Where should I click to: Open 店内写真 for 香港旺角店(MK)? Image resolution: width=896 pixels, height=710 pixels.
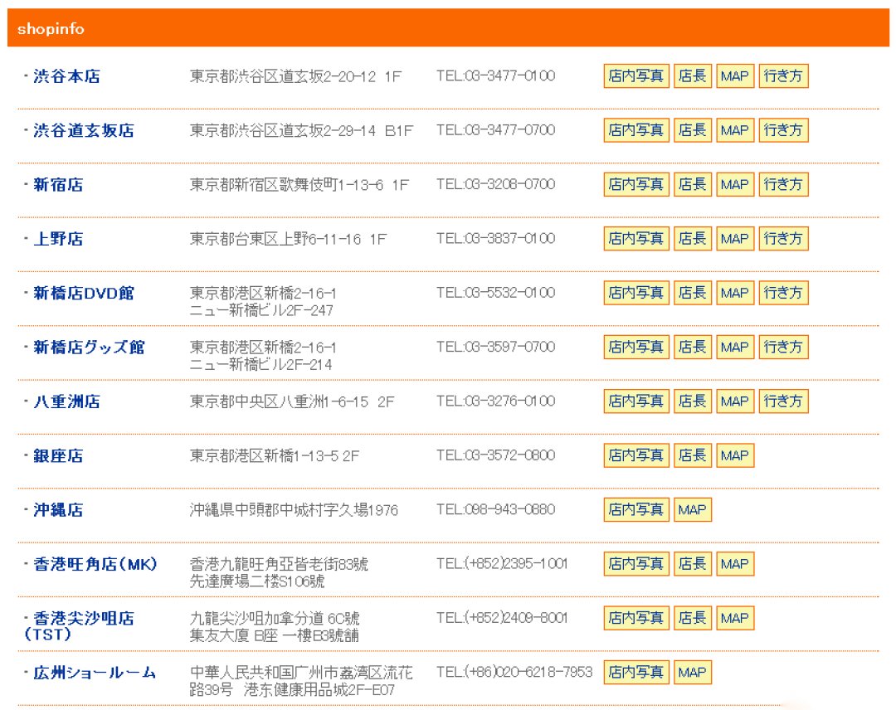(x=636, y=564)
